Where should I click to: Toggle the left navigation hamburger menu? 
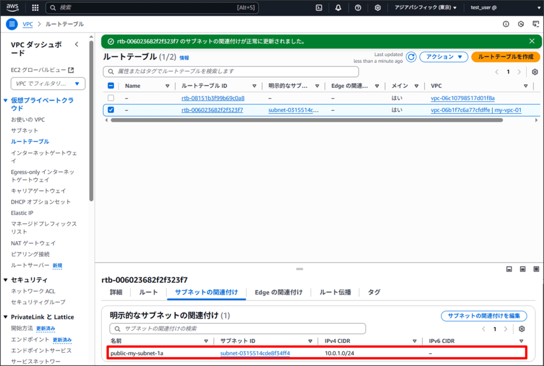tap(12, 24)
